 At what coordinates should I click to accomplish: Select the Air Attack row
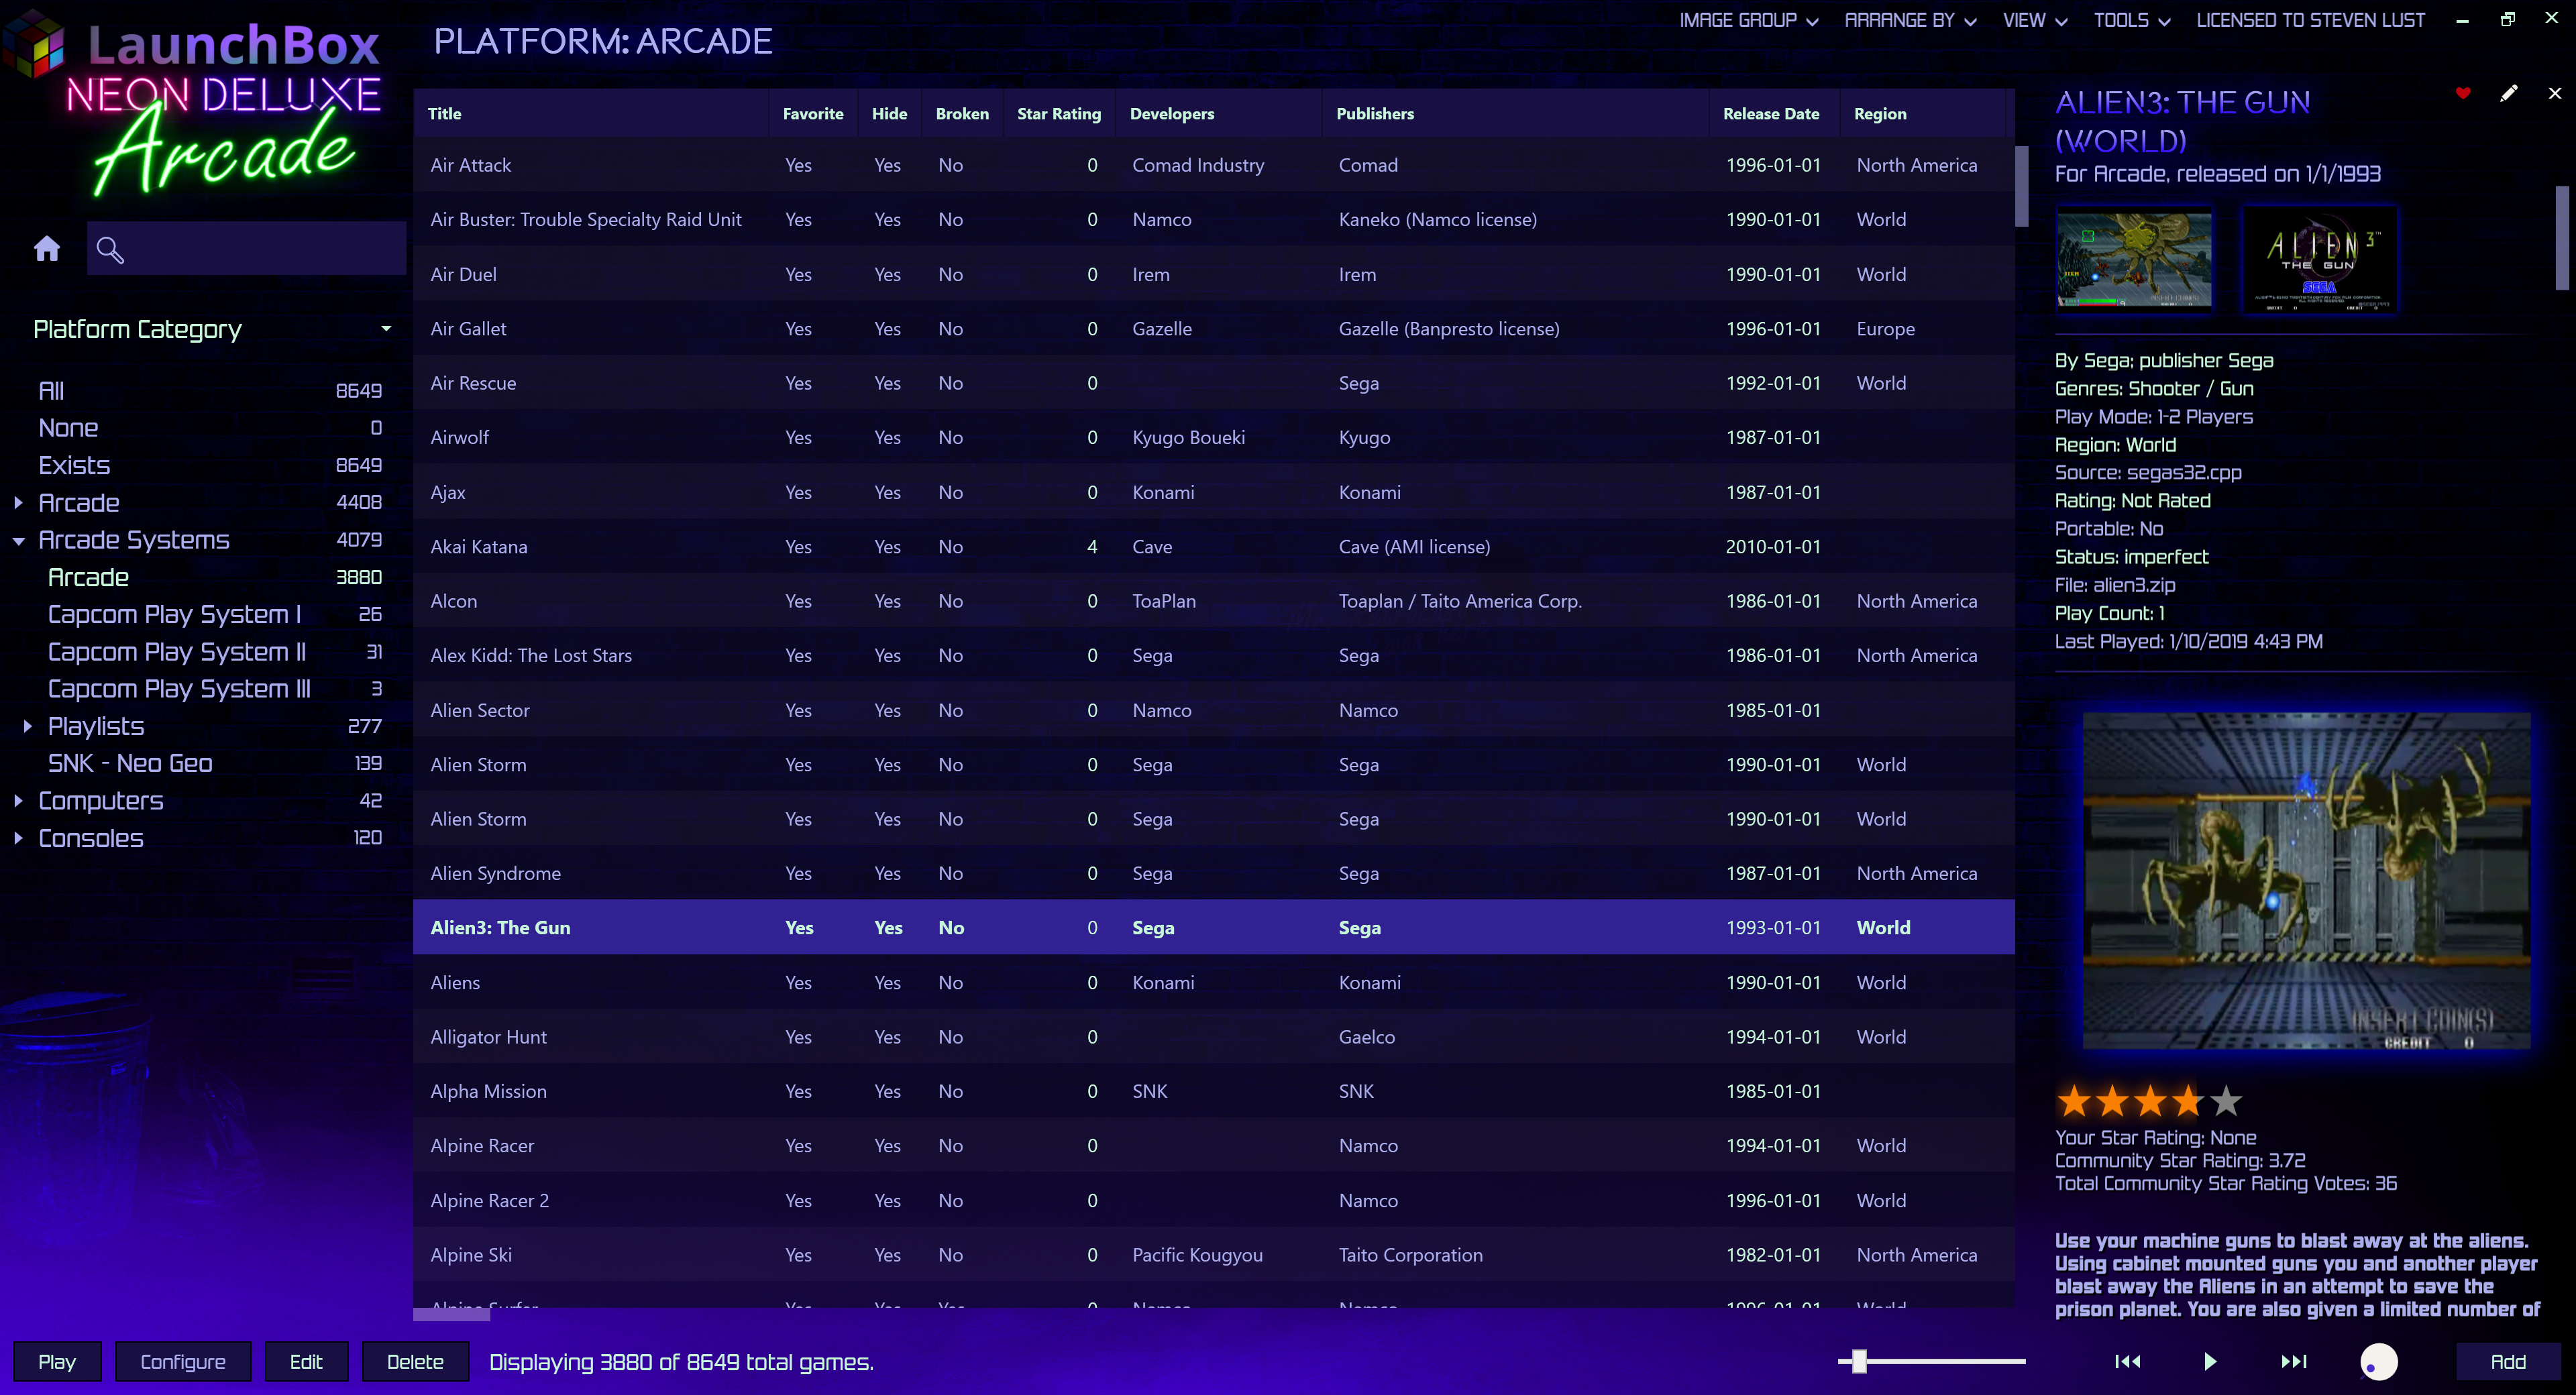pyautogui.click(x=1213, y=165)
